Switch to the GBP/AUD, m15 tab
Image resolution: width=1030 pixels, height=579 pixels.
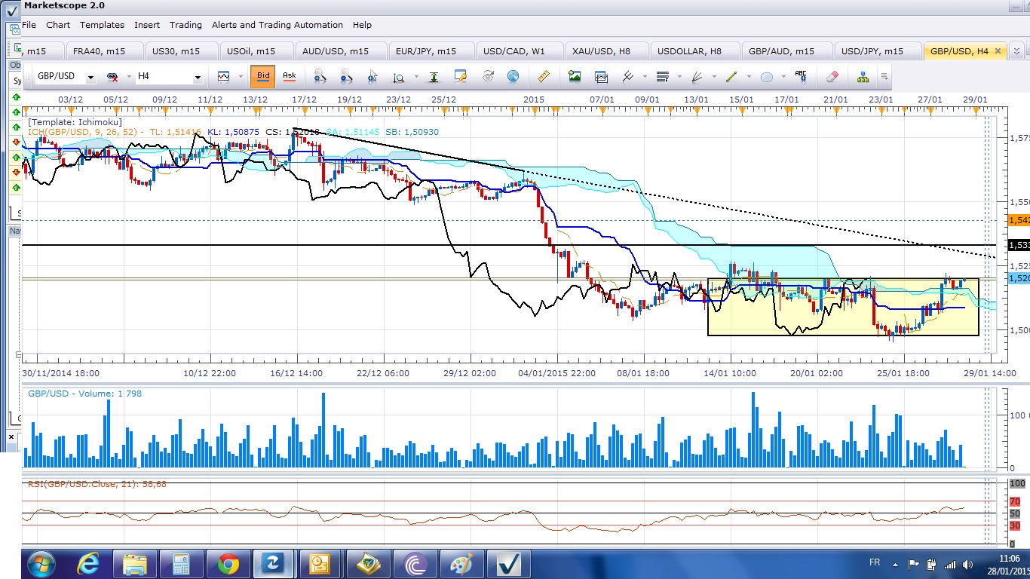point(786,51)
